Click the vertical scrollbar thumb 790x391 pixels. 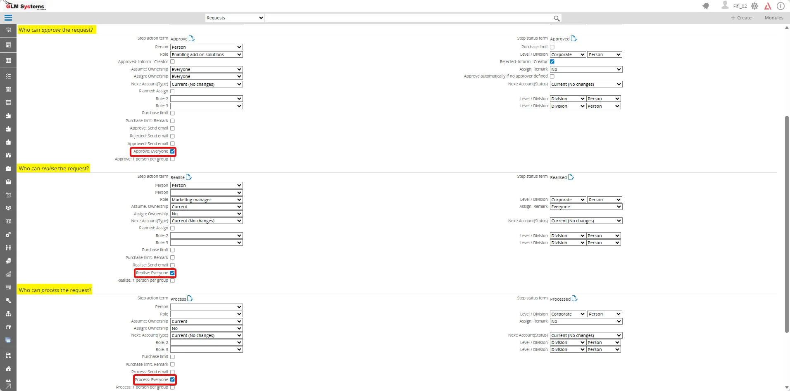pos(787,224)
